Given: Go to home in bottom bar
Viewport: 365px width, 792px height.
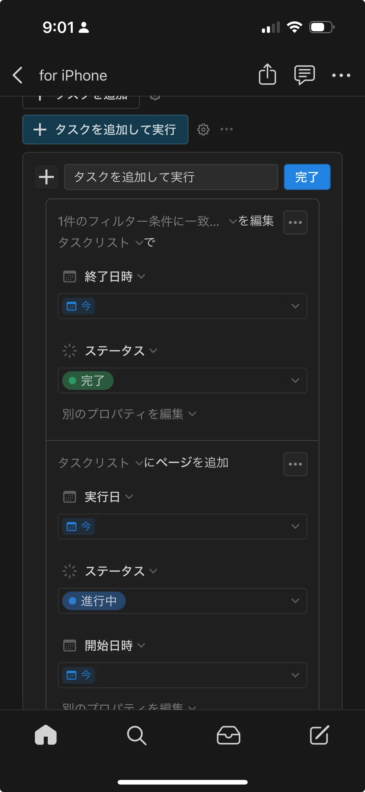Looking at the screenshot, I should pos(46,735).
